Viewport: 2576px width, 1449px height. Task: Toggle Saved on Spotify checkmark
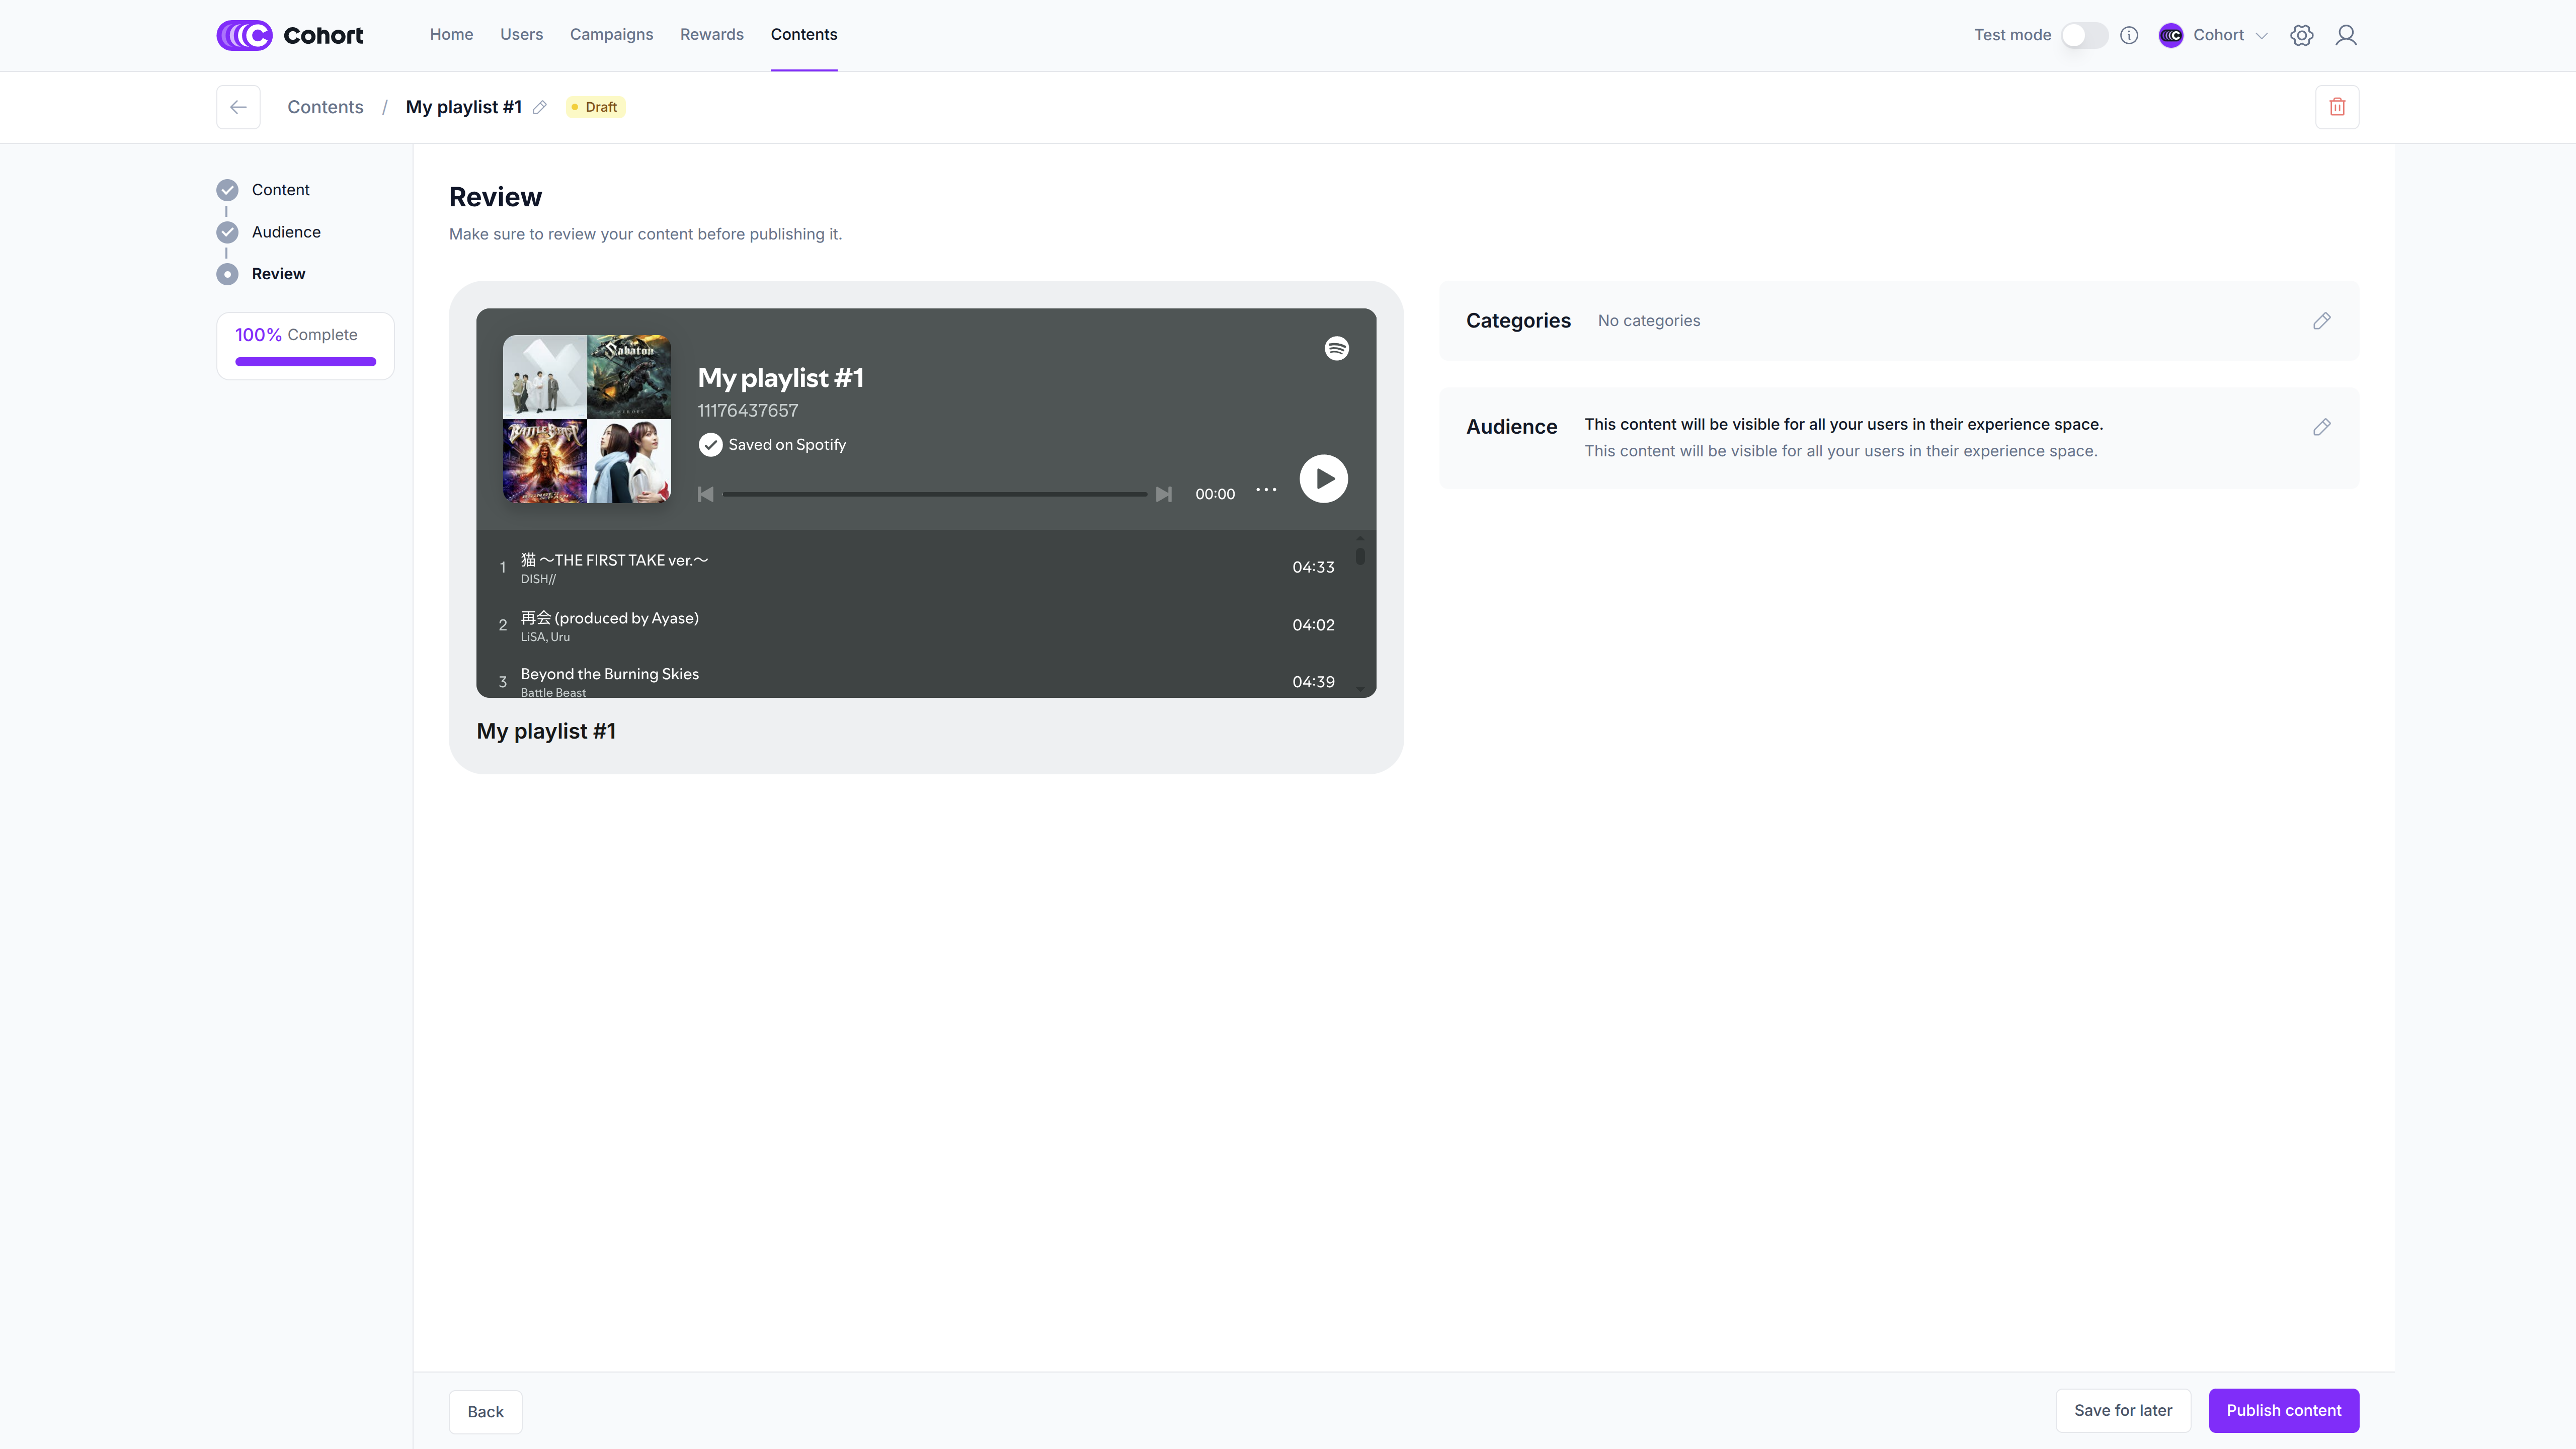pos(710,445)
